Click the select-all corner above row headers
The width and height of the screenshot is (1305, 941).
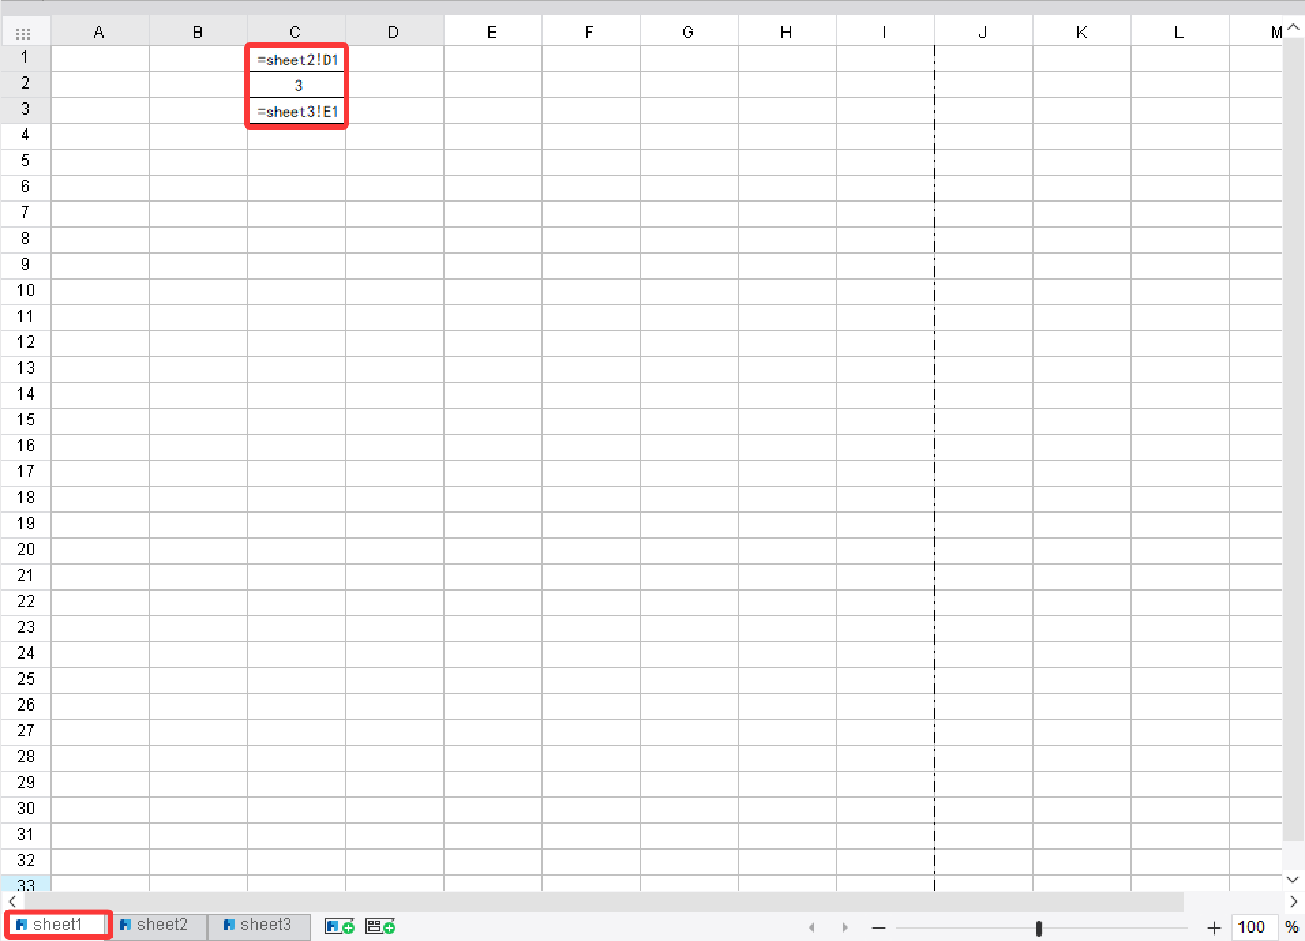pos(25,31)
